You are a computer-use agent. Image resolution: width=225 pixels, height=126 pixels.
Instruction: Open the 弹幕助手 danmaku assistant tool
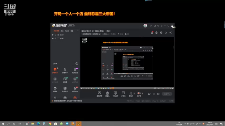(55, 71)
